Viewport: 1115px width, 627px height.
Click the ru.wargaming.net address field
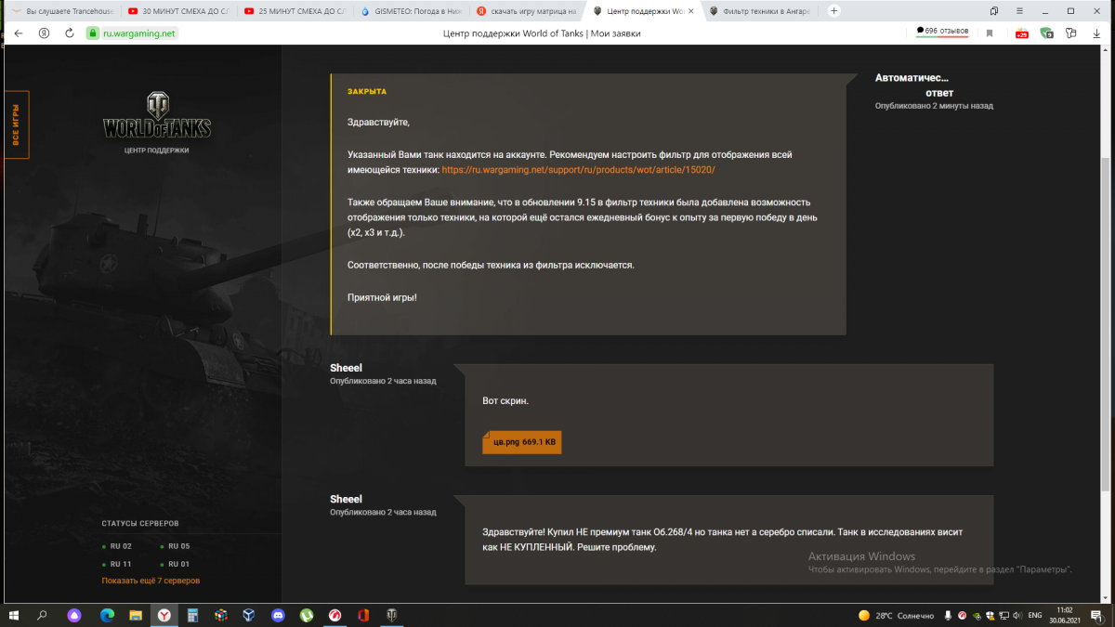coord(138,33)
